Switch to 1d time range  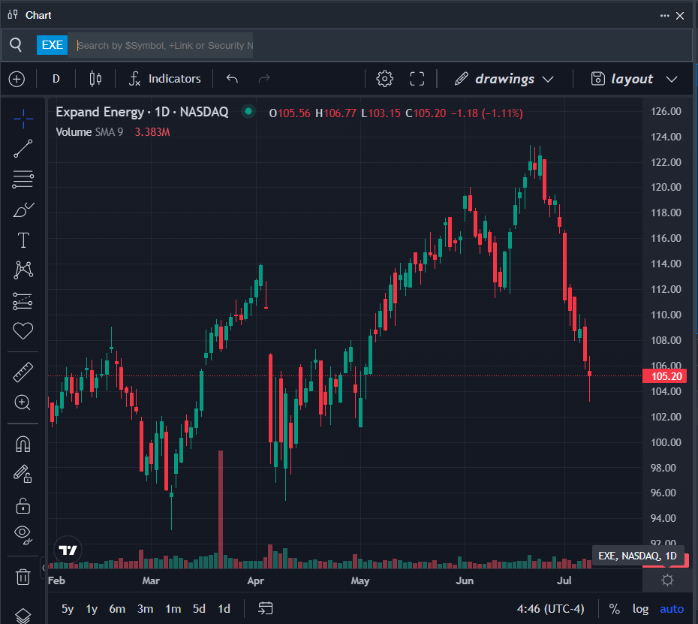pyautogui.click(x=224, y=609)
